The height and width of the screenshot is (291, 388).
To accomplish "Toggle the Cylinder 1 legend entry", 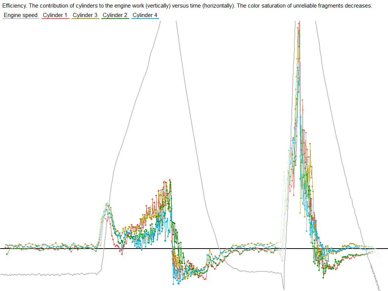I will pyautogui.click(x=55, y=15).
